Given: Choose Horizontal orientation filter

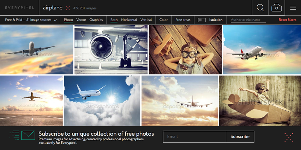Looking at the screenshot, I should point(129,20).
